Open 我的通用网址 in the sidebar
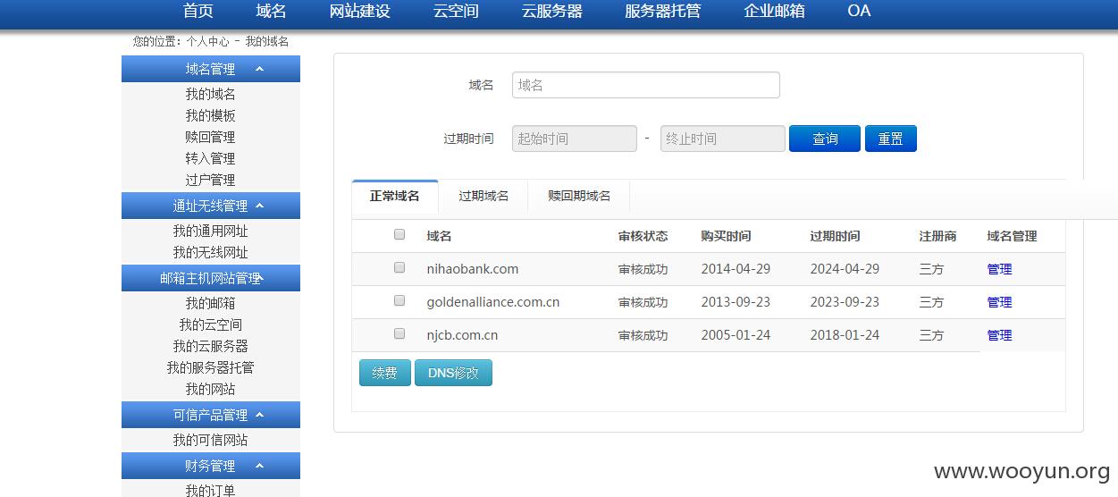Screen dimensions: 1118x497 coord(211,231)
